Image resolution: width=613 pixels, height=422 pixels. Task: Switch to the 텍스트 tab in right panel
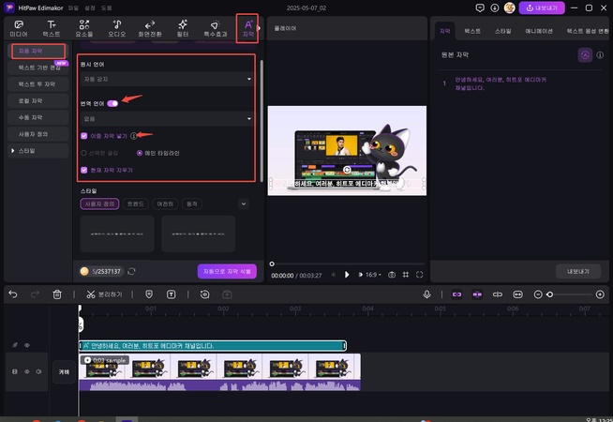pyautogui.click(x=472, y=31)
